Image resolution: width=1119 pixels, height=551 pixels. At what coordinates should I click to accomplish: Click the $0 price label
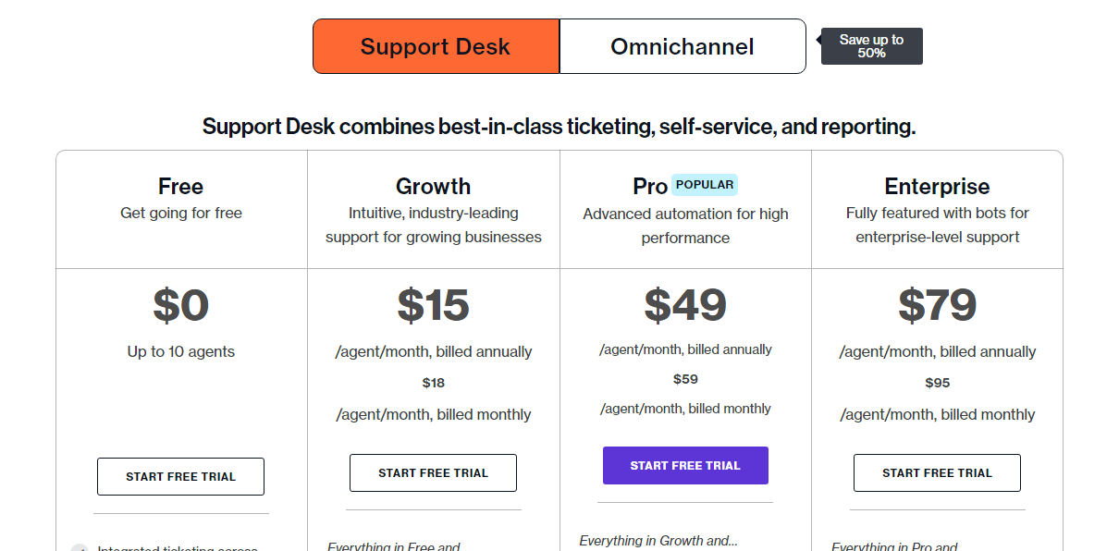click(180, 306)
